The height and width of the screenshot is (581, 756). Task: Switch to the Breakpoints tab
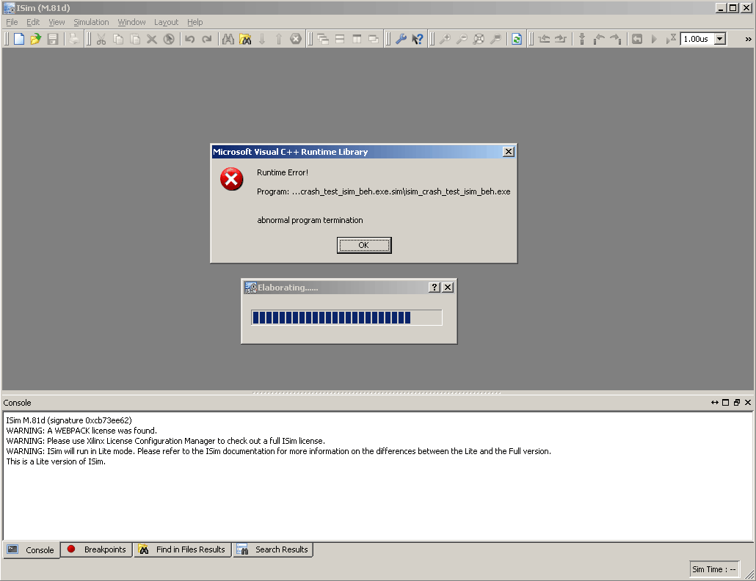tap(98, 549)
